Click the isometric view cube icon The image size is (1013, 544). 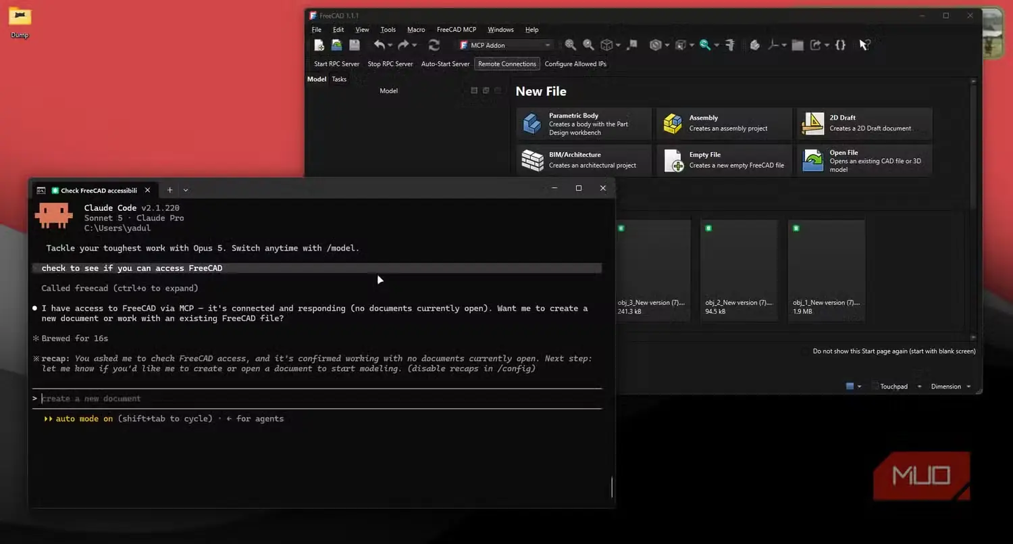[606, 45]
